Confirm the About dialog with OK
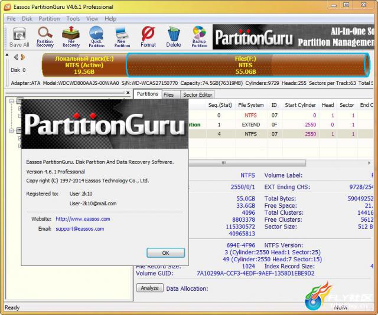Image resolution: width=378 pixels, height=315 pixels. click(165, 253)
